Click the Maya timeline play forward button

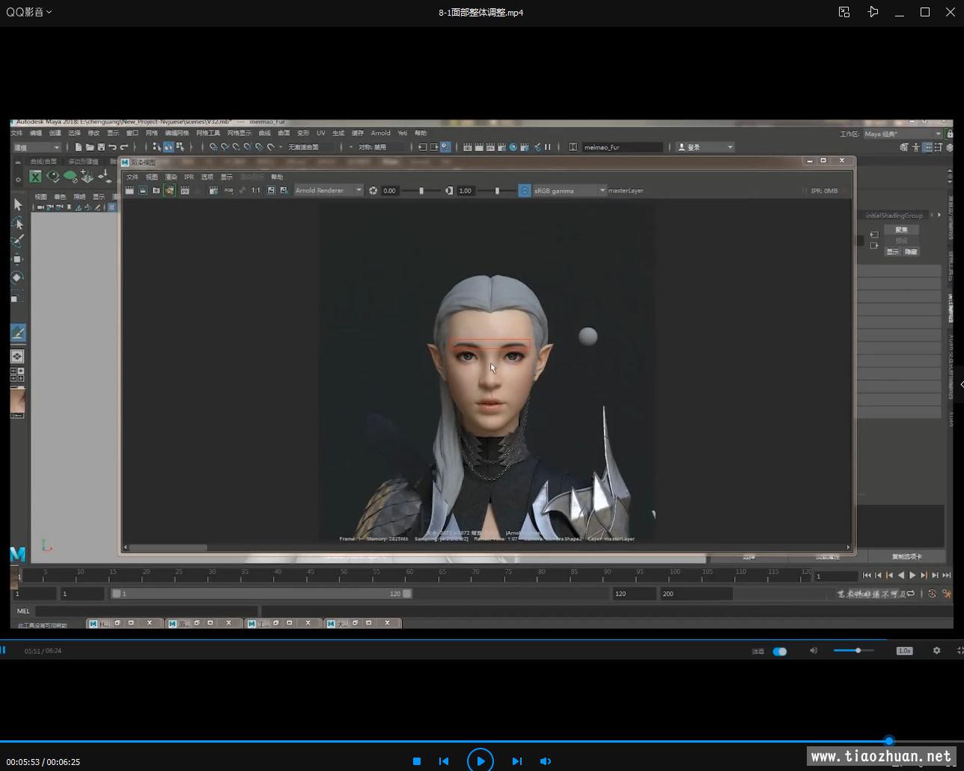click(912, 575)
